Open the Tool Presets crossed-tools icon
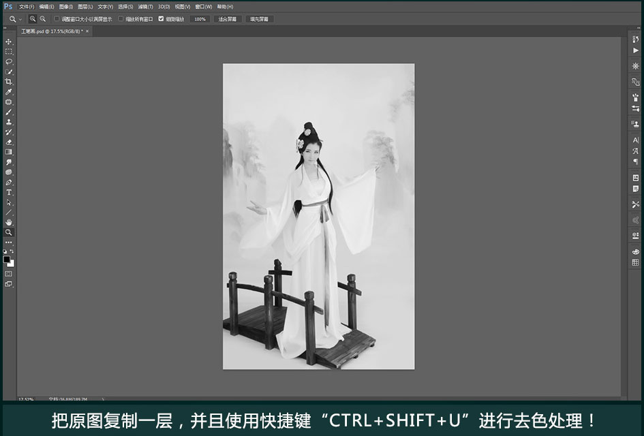Image resolution: width=644 pixels, height=436 pixels. (x=635, y=204)
